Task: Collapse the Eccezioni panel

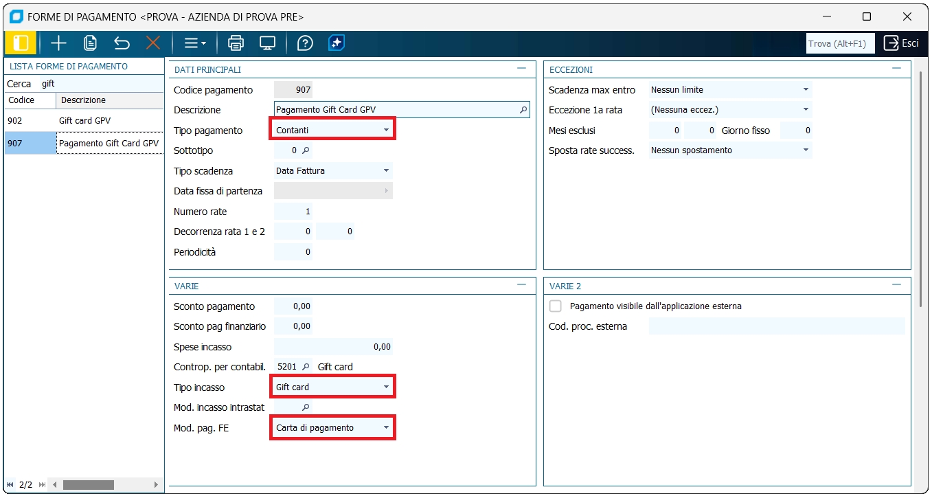Action: click(x=896, y=69)
